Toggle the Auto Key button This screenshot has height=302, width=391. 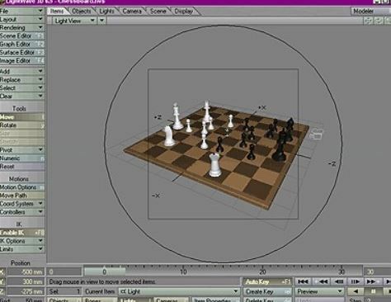click(267, 281)
